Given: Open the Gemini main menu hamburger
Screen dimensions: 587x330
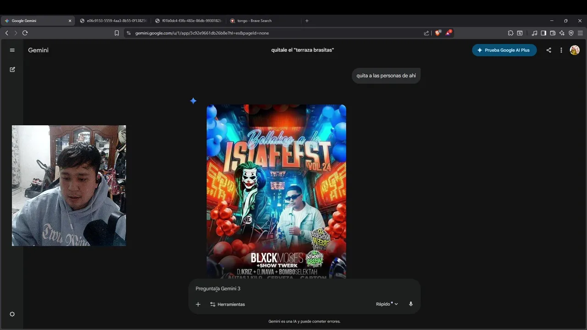Looking at the screenshot, I should pyautogui.click(x=12, y=50).
